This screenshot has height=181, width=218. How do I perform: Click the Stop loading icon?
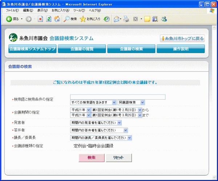click(x=40, y=19)
